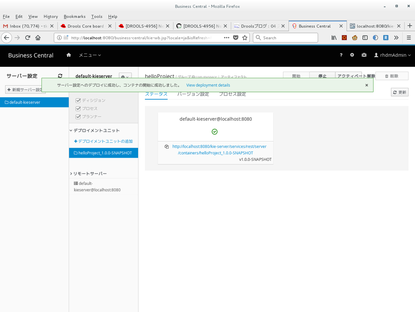
Task: Select default-kieserver in server list
Action: click(x=34, y=102)
